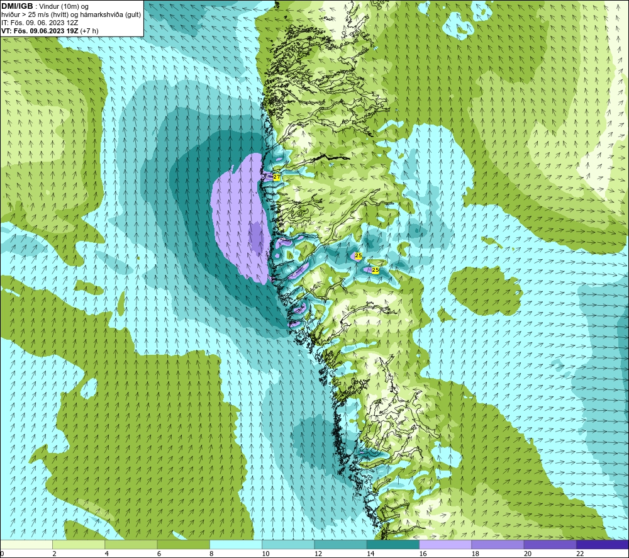The image size is (629, 558).
Task: Click the dark violet 20–22 m/s legend swatch
Action: pos(550,544)
